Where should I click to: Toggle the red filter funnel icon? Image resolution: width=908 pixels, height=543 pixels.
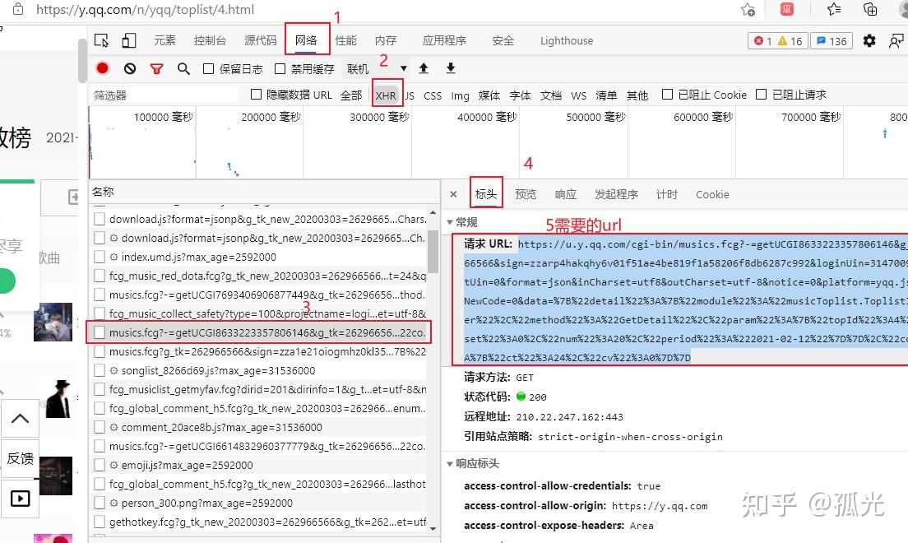coord(156,68)
